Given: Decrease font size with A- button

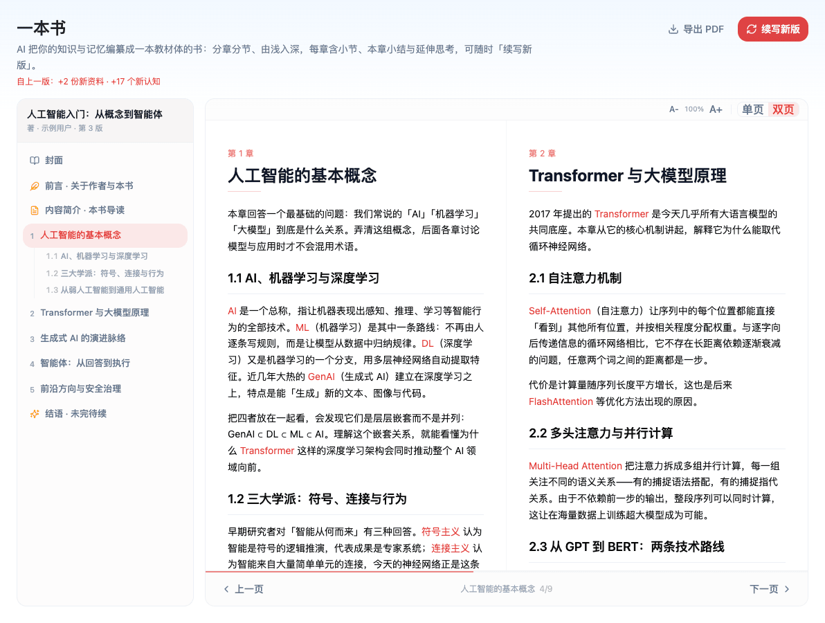Looking at the screenshot, I should (673, 109).
